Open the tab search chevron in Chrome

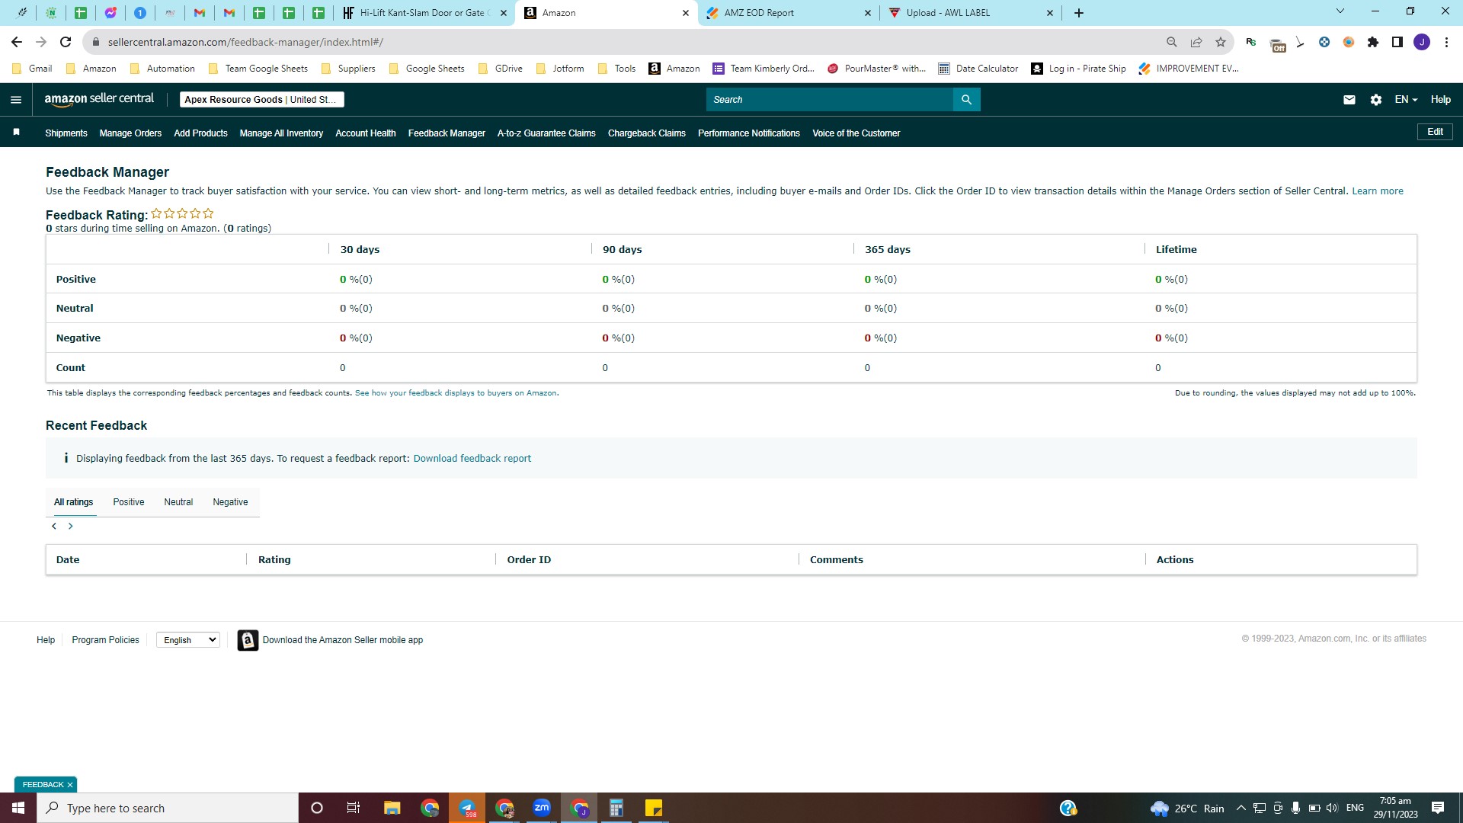(1340, 11)
